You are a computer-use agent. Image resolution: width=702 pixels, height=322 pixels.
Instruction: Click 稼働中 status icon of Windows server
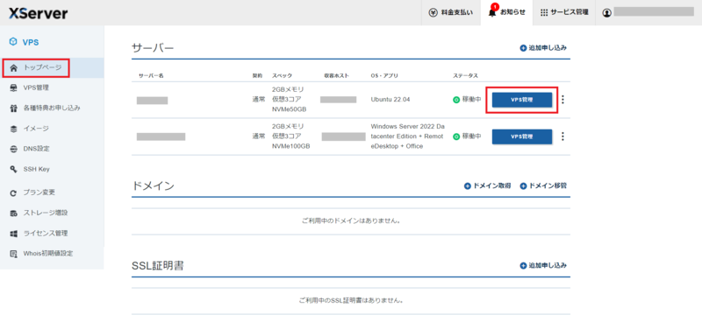point(456,136)
